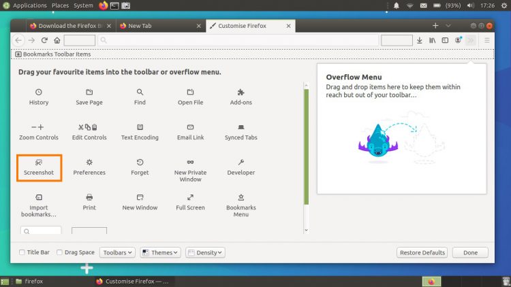This screenshot has width=511, height=287.
Task: Click the Downloads arrow in the toolbar
Action: point(420,40)
